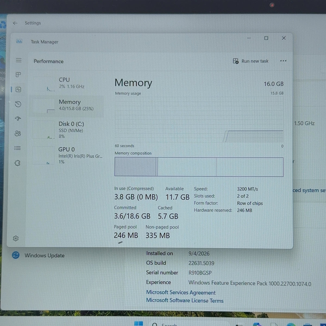The width and height of the screenshot is (326, 326).
Task: Click the GPU 0 mini graph thumbnail
Action: coord(43,155)
